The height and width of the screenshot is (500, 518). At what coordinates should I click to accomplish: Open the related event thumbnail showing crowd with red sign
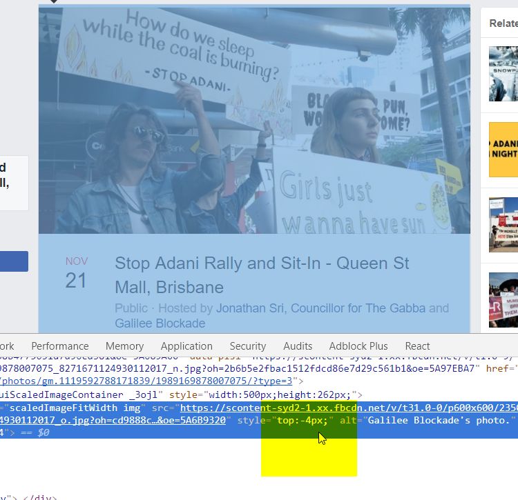click(503, 300)
